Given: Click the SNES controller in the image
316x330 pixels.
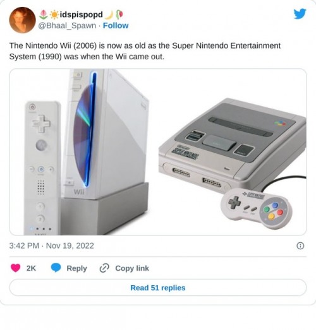Looking at the screenshot, I should (257, 208).
